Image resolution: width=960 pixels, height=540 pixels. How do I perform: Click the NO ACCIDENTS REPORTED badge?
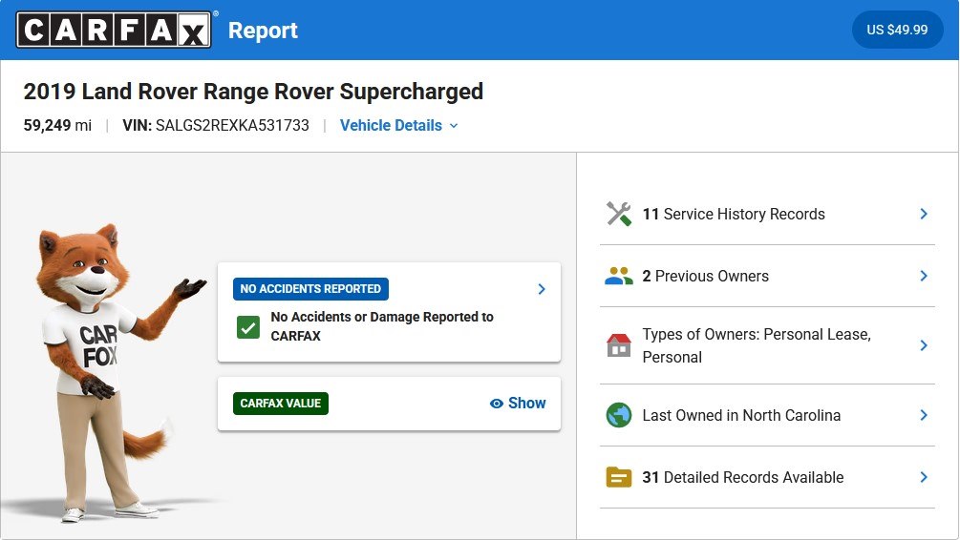tap(310, 289)
